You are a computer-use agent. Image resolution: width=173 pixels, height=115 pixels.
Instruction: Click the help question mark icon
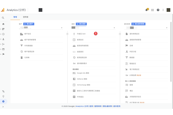click(158, 10)
